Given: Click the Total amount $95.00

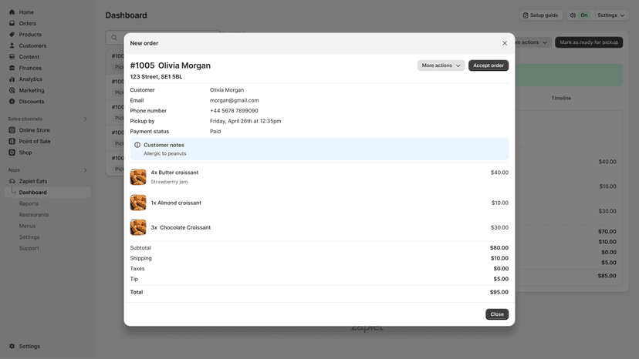Looking at the screenshot, I should 499,292.
